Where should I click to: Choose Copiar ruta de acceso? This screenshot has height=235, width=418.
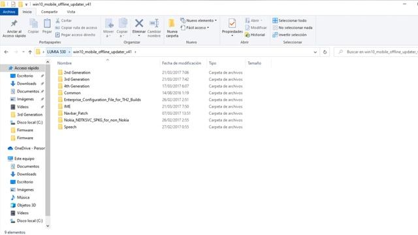click(x=76, y=27)
